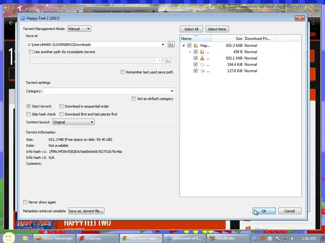Open the Action Center flag tray icon
The height and width of the screenshot is (243, 325).
point(277,239)
